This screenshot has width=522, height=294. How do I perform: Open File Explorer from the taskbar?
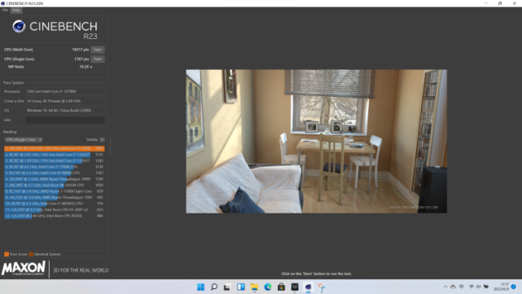[x=254, y=287]
